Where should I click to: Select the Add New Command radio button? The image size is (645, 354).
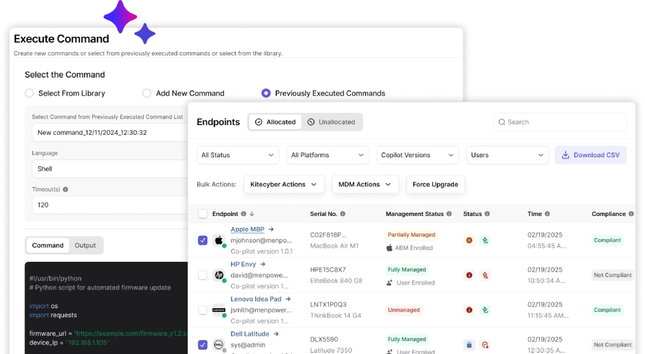click(147, 93)
